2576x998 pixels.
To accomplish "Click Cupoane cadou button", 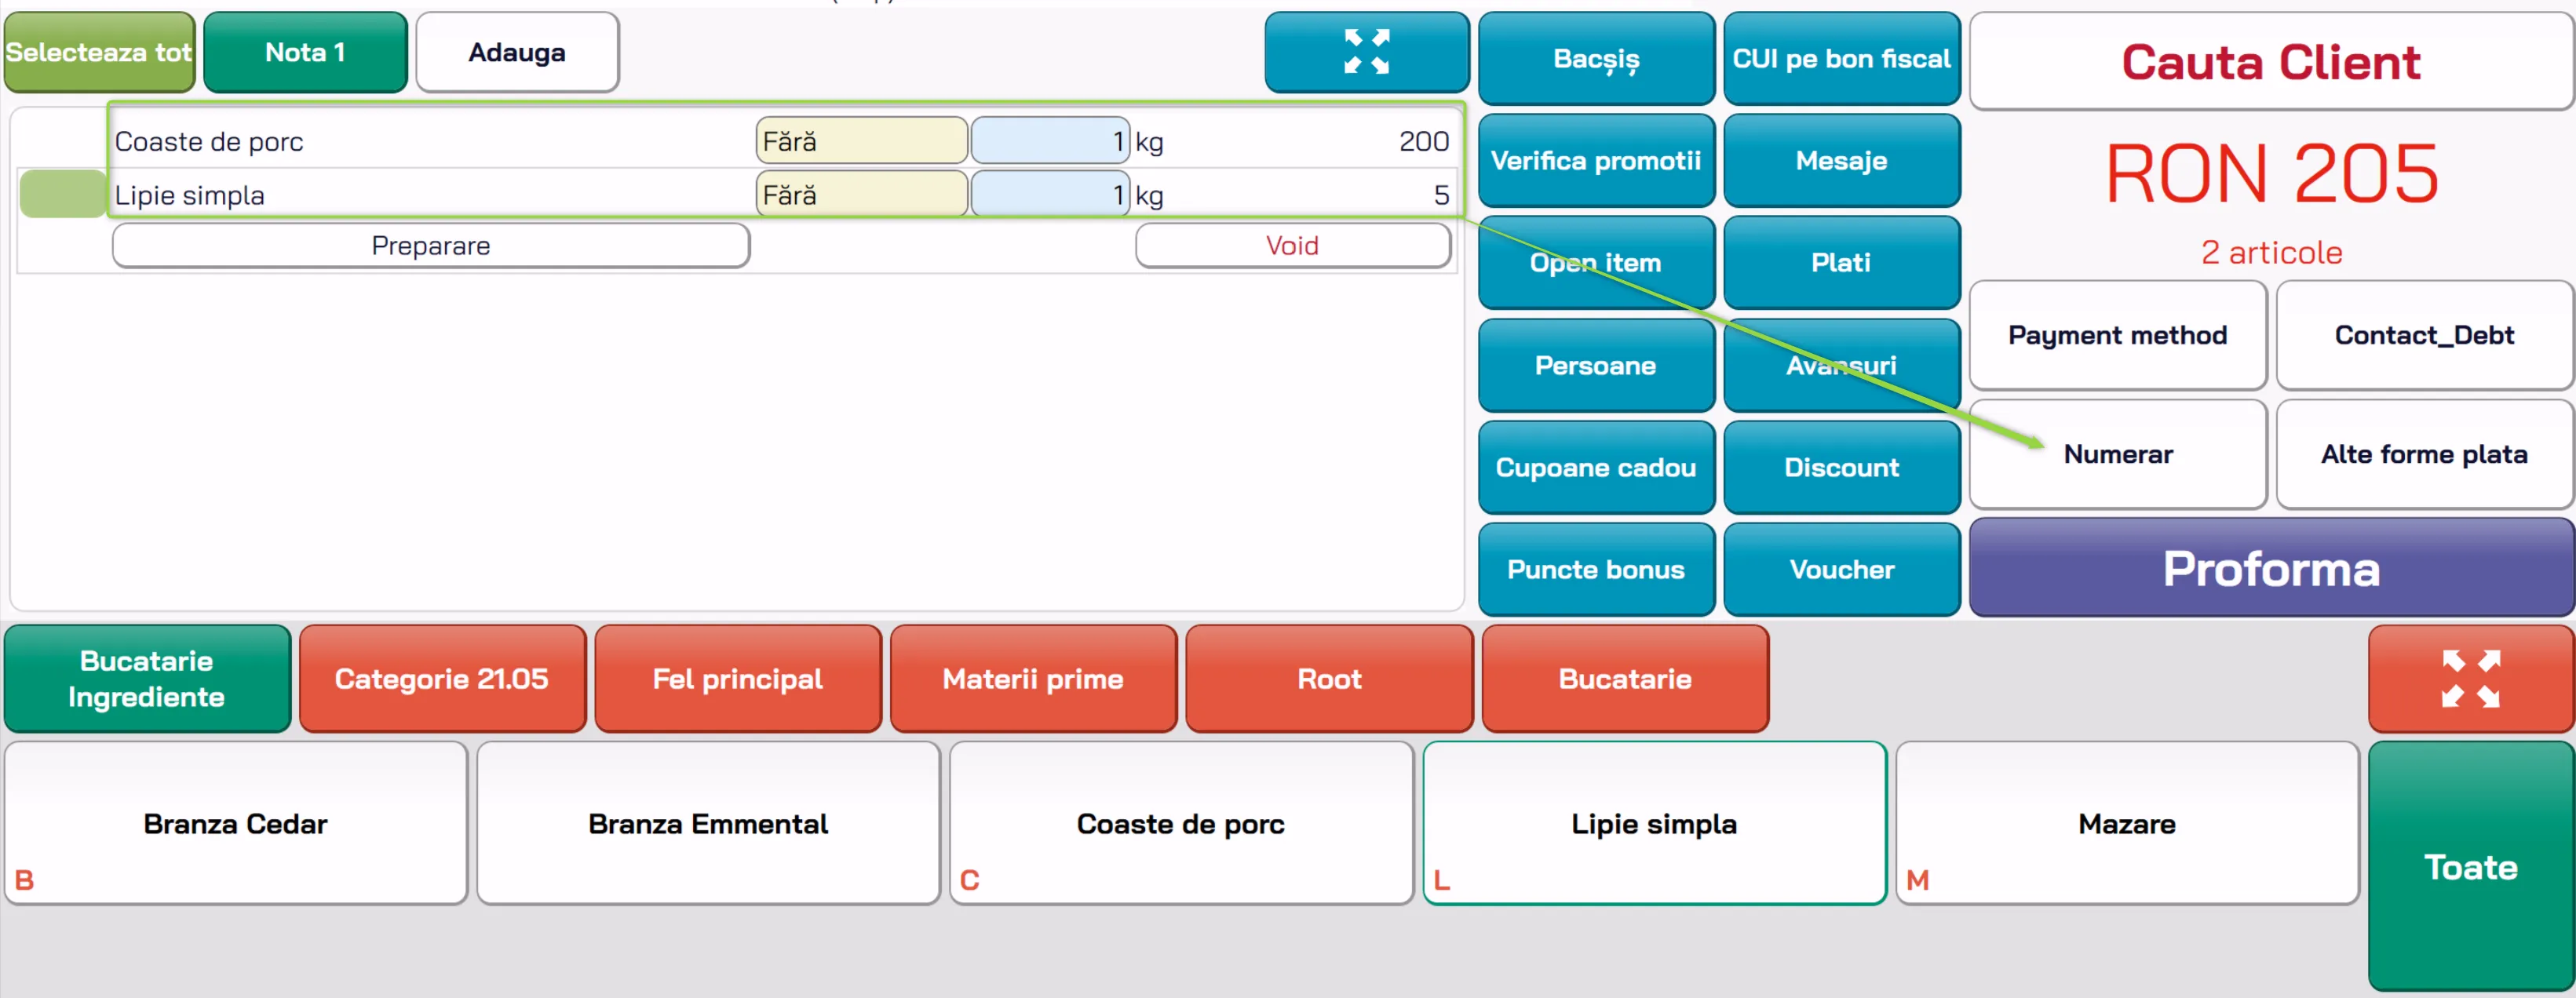I will [x=1596, y=467].
